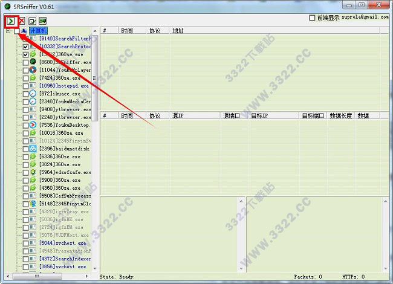Image resolution: width=393 pixels, height=284 pixels.
Task: Click bottom-left pane scroll up arrow
Action: pos(241,201)
